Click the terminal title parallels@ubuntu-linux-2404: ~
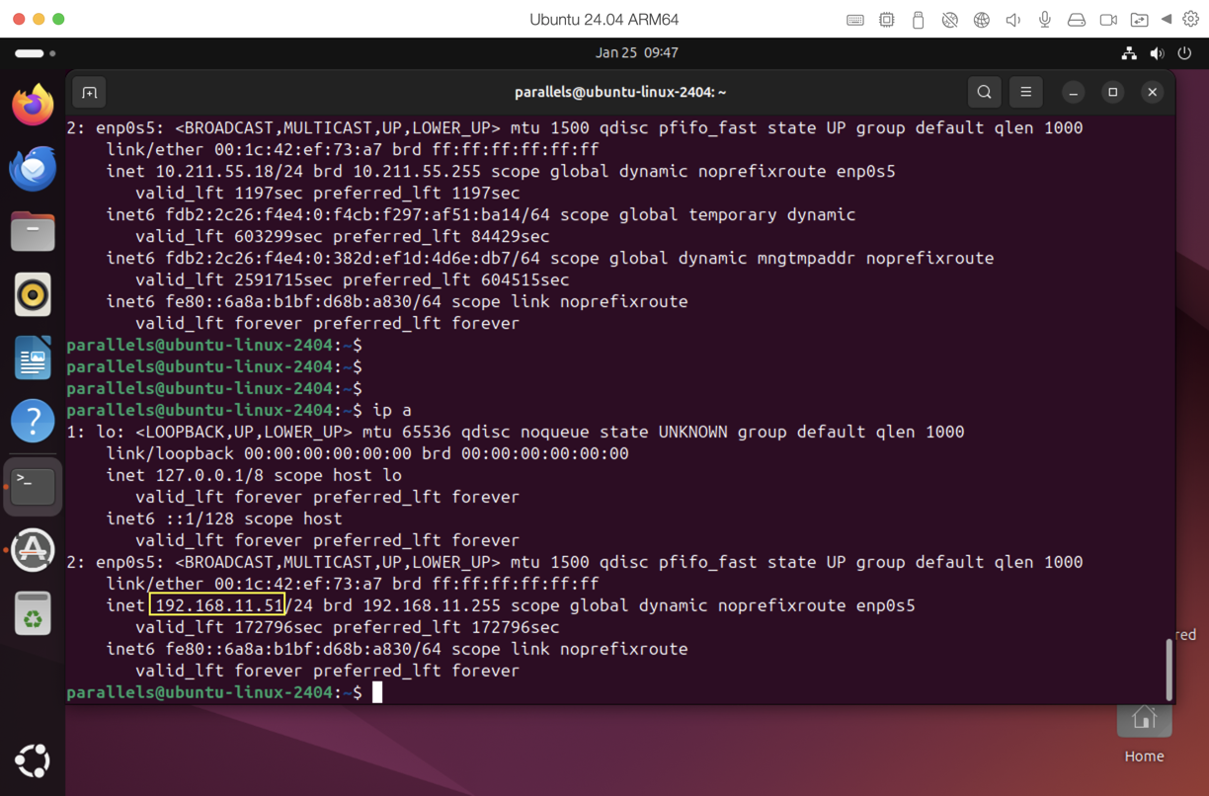The height and width of the screenshot is (796, 1209). pyautogui.click(x=620, y=92)
